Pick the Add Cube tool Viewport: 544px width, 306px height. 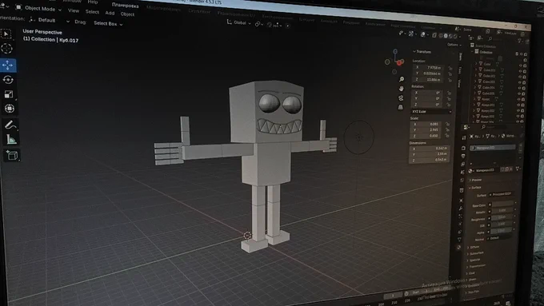point(12,155)
